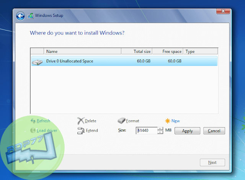Click the Free space column header

click(168, 51)
